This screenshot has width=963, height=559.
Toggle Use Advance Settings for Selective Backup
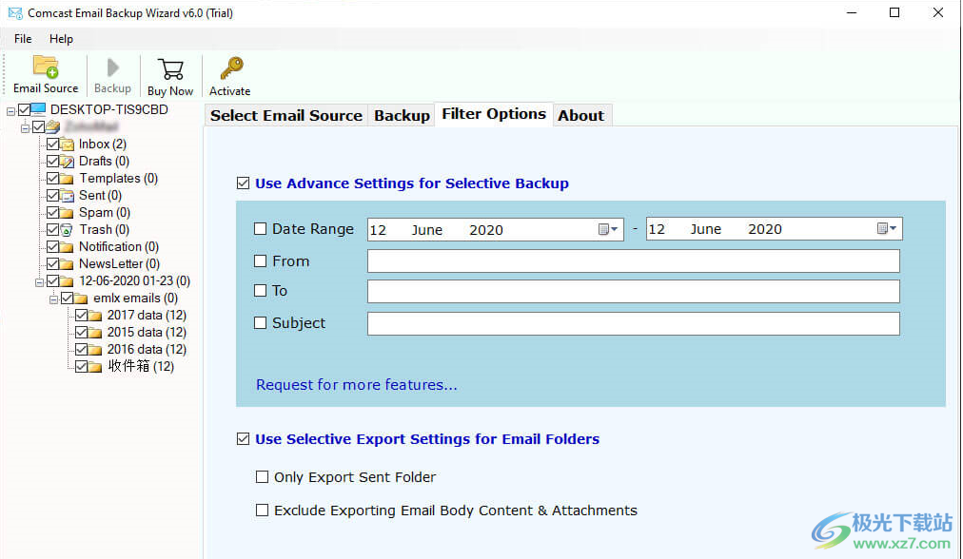tap(244, 183)
